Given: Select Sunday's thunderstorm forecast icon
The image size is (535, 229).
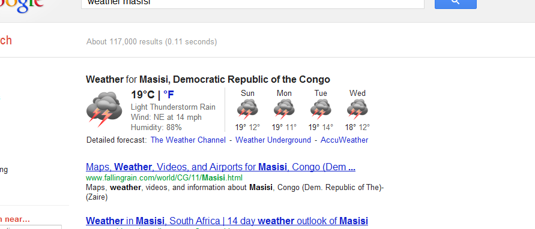Looking at the screenshot, I should click(247, 109).
